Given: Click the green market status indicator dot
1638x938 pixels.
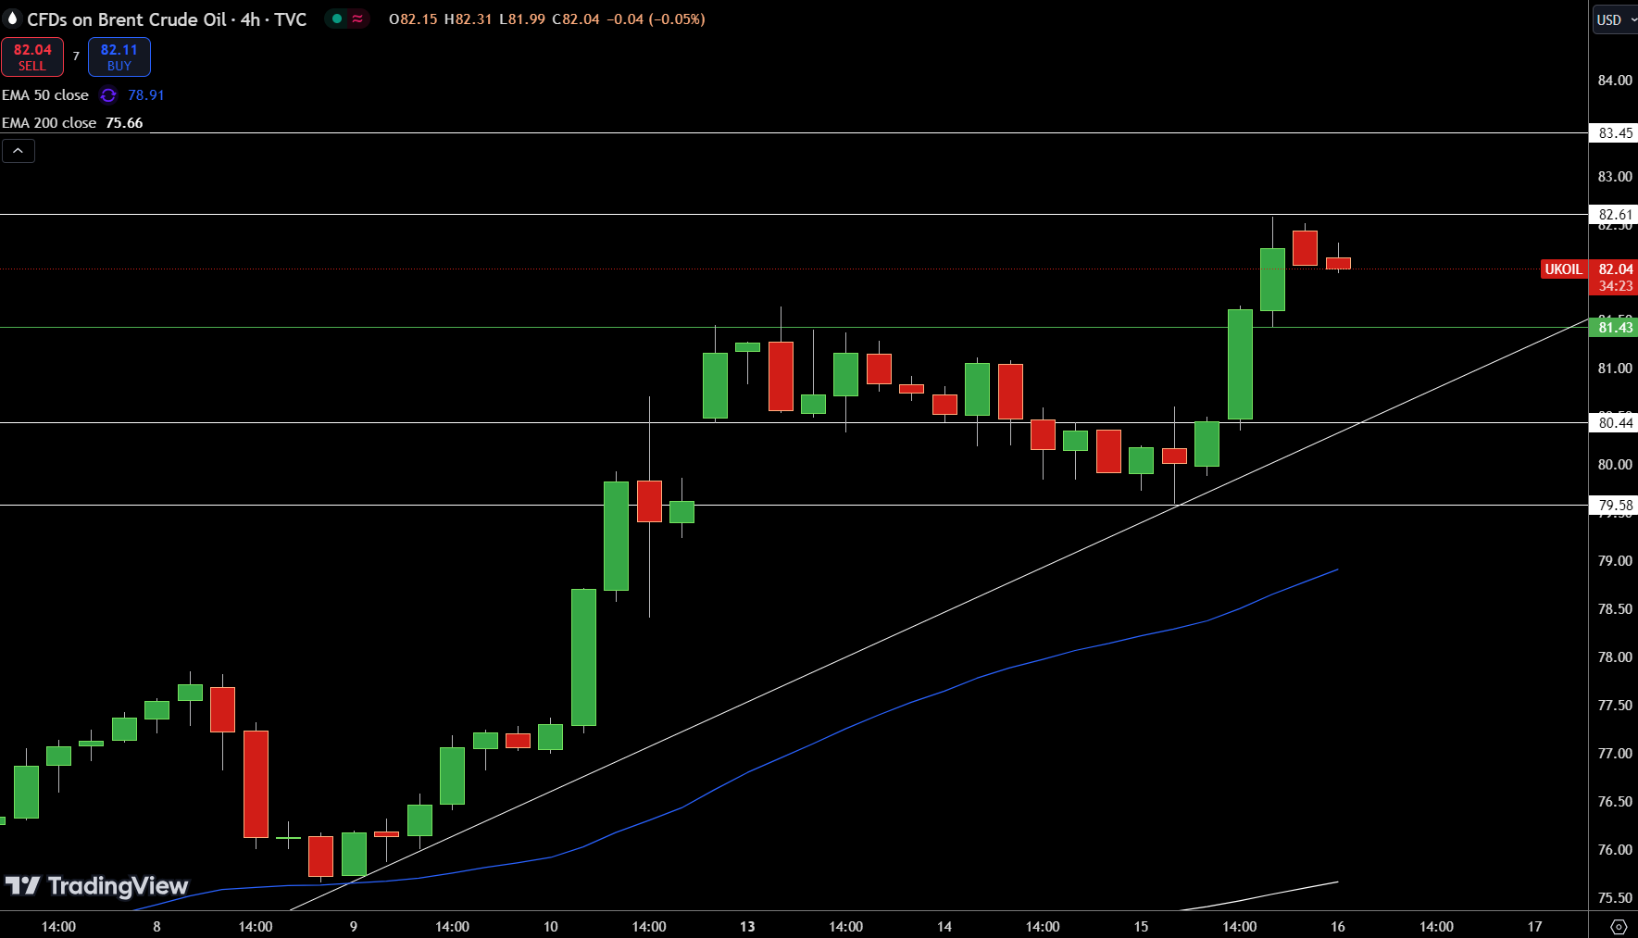Looking at the screenshot, I should click(337, 19).
